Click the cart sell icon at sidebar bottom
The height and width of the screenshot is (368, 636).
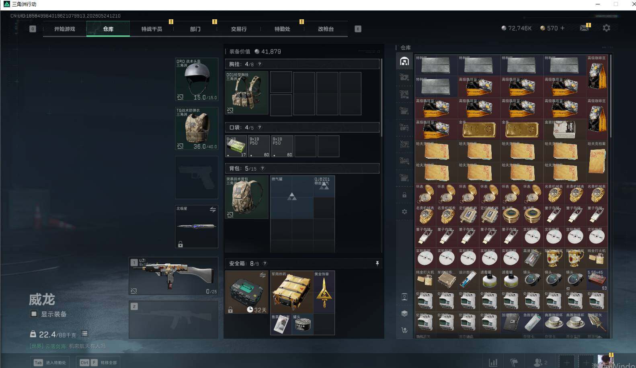404,330
